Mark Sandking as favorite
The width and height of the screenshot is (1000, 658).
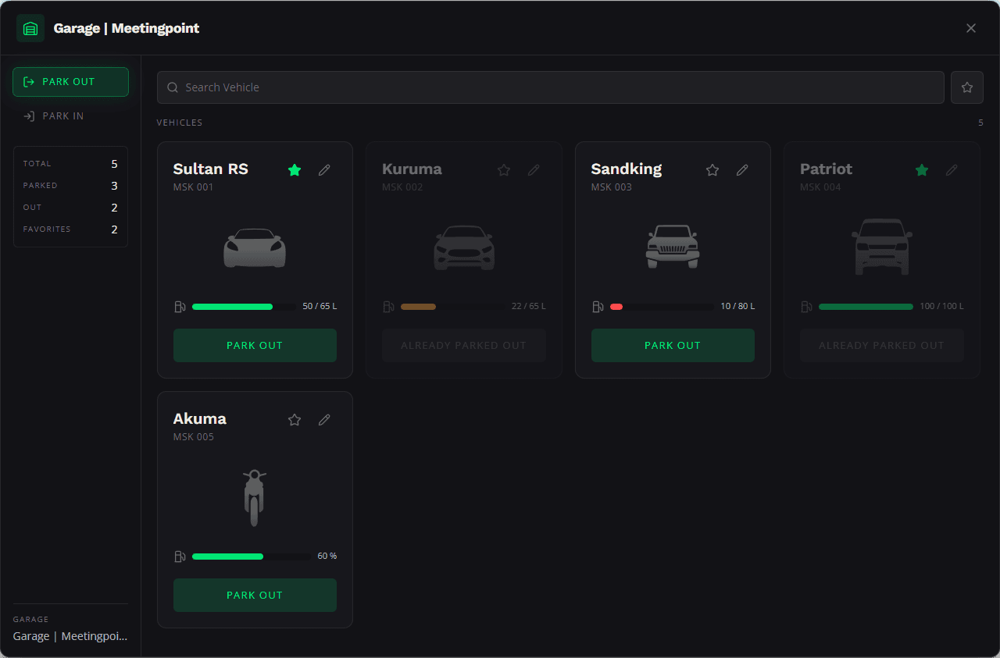pos(712,169)
